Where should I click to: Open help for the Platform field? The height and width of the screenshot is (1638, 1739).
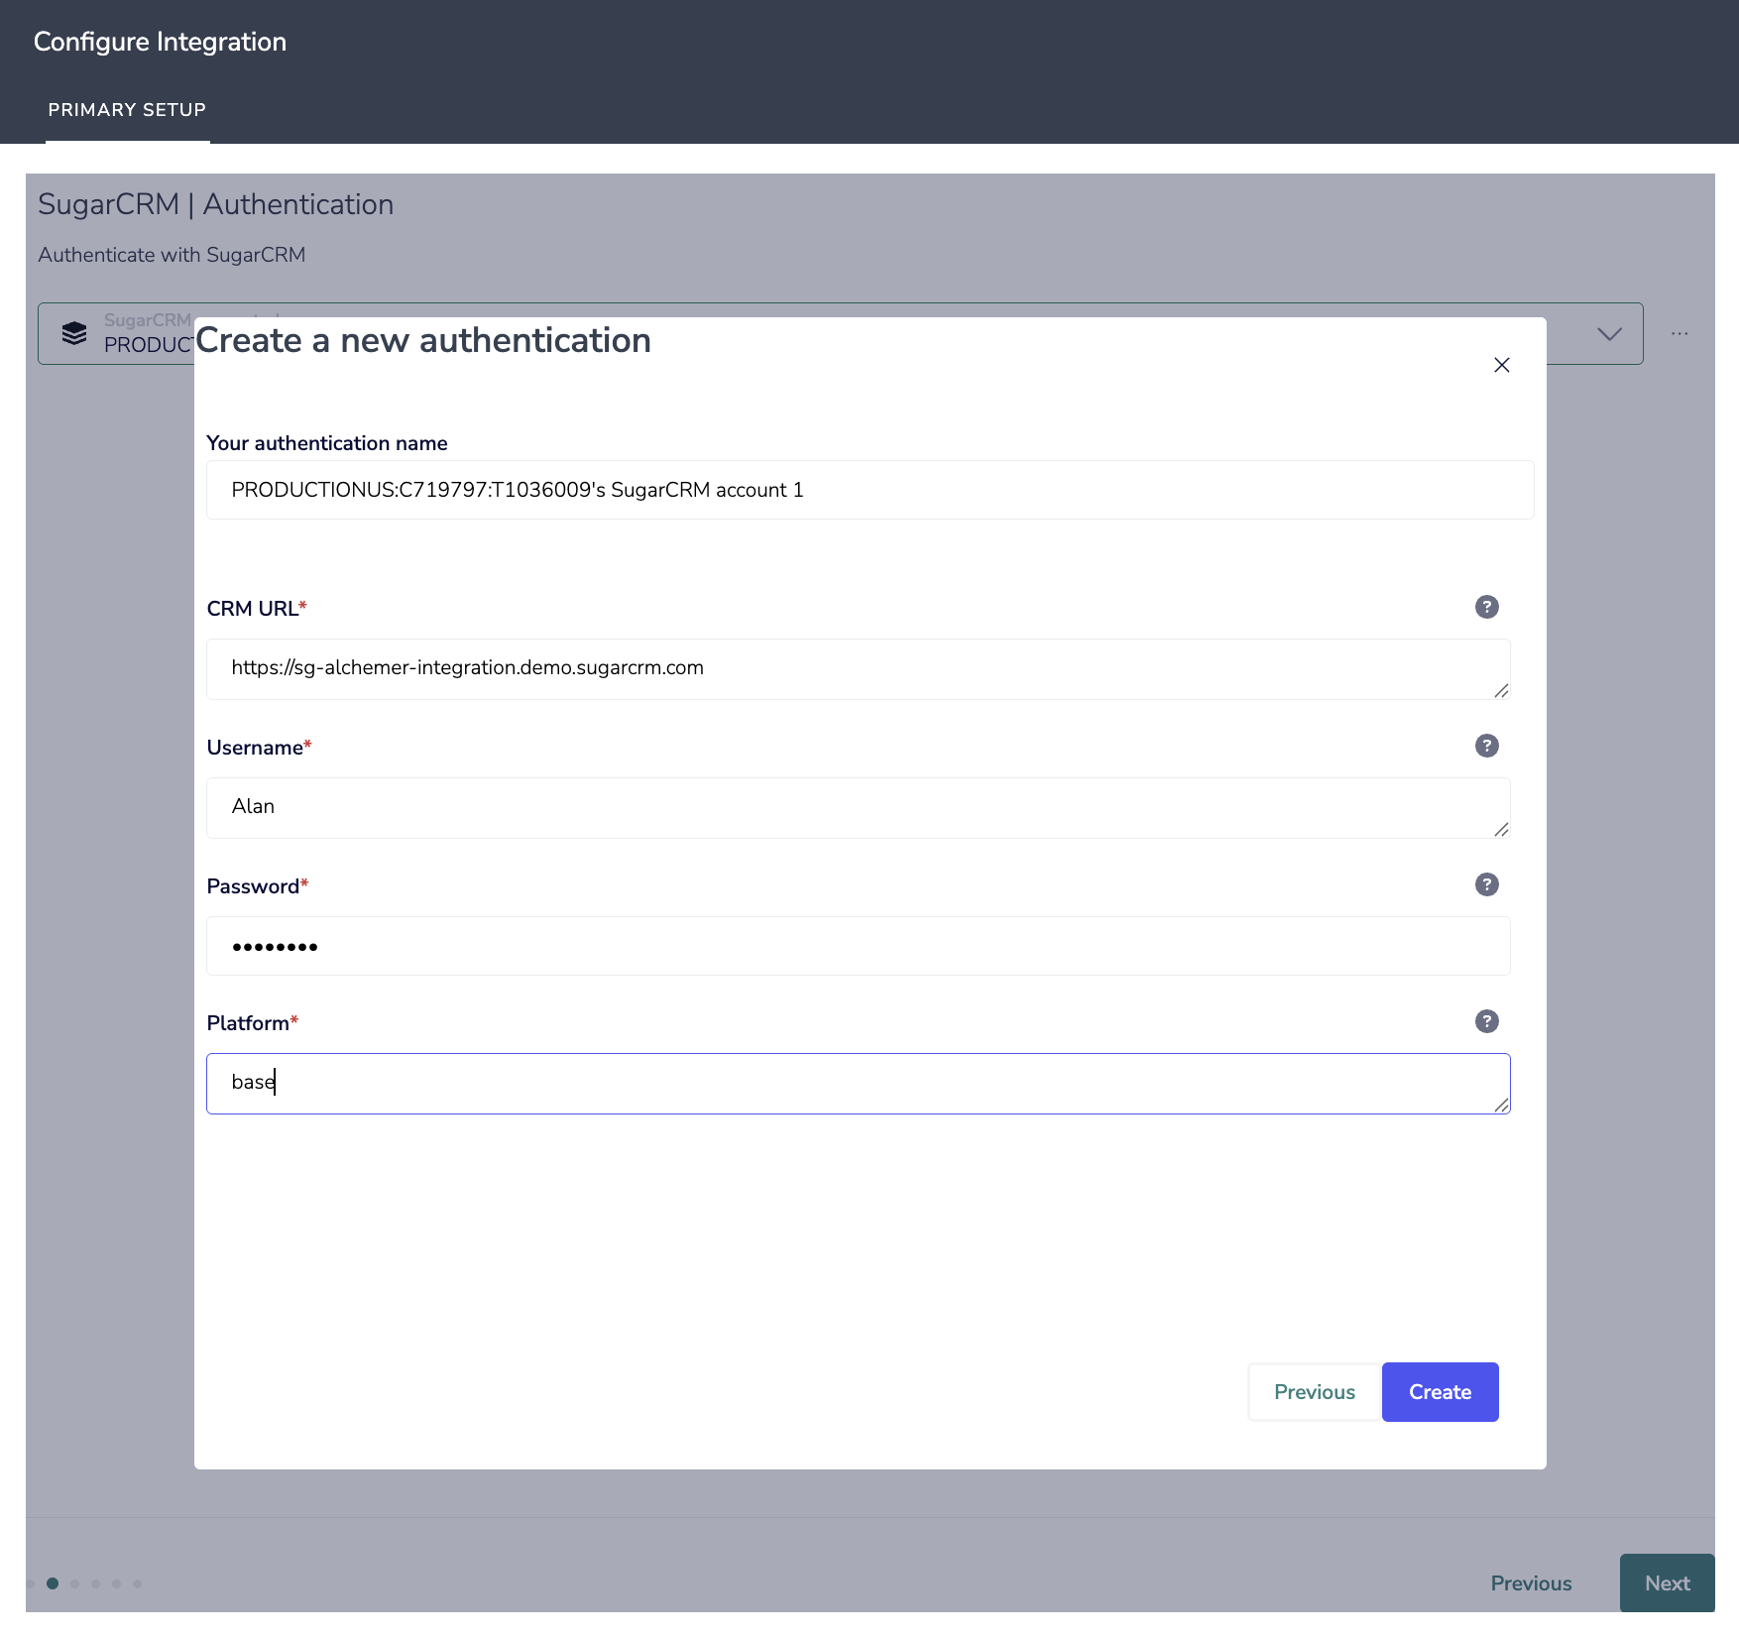1486,1021
